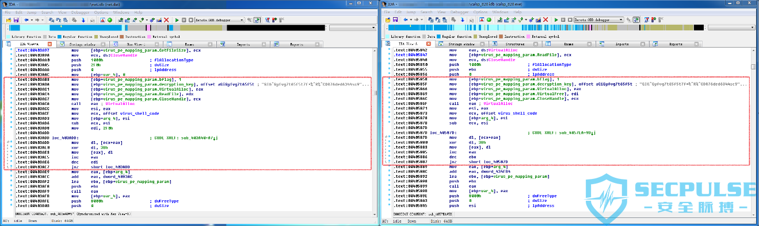
Task: Open navigation band combo box in left IDA window
Action: coord(353,28)
